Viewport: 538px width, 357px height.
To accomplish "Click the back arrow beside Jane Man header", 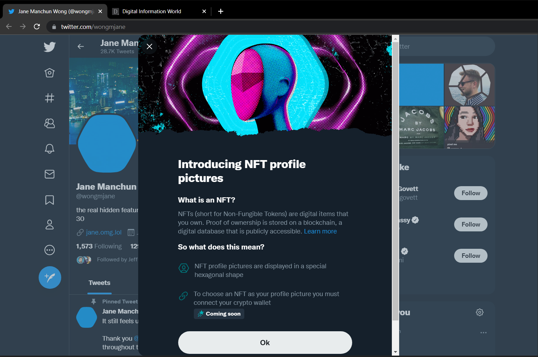I will click(81, 46).
